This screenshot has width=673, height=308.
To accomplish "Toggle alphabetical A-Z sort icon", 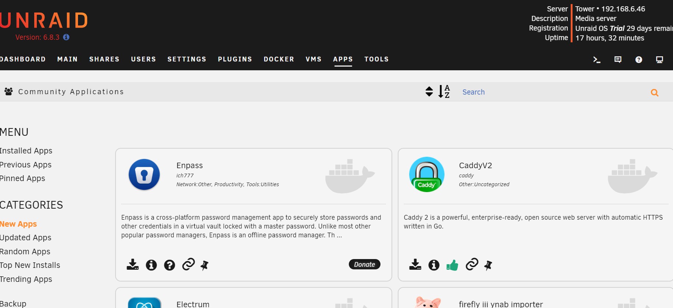I will click(x=444, y=91).
